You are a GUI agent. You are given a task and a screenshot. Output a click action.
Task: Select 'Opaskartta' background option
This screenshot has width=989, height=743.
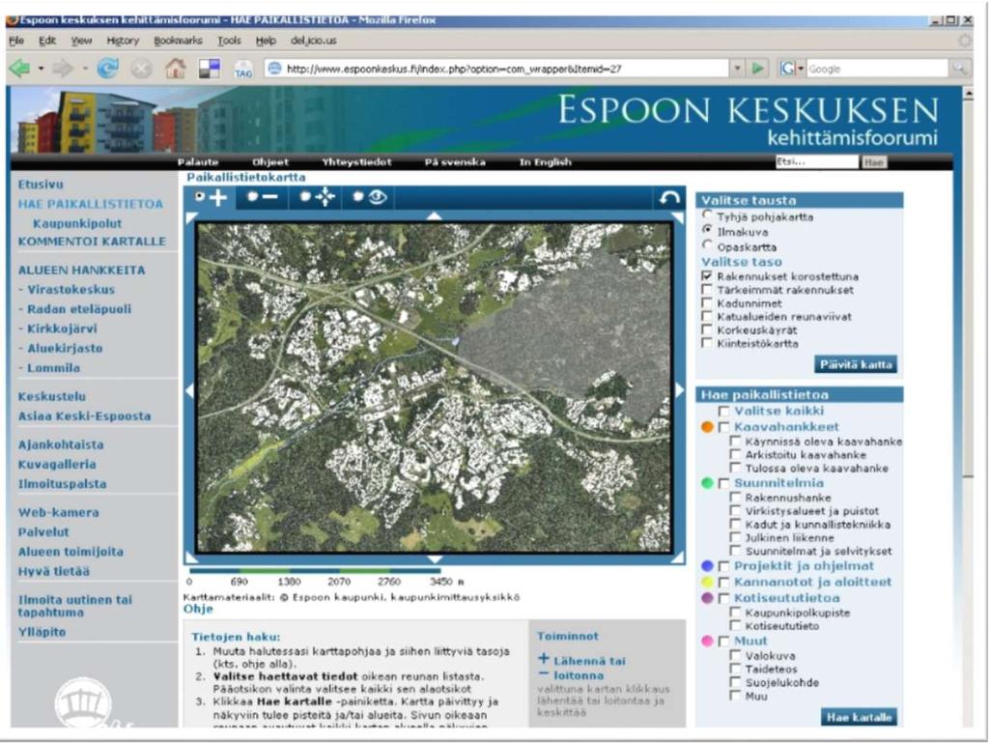click(707, 245)
